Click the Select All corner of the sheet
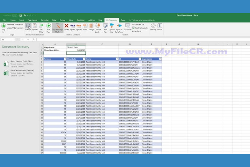 click(42, 44)
